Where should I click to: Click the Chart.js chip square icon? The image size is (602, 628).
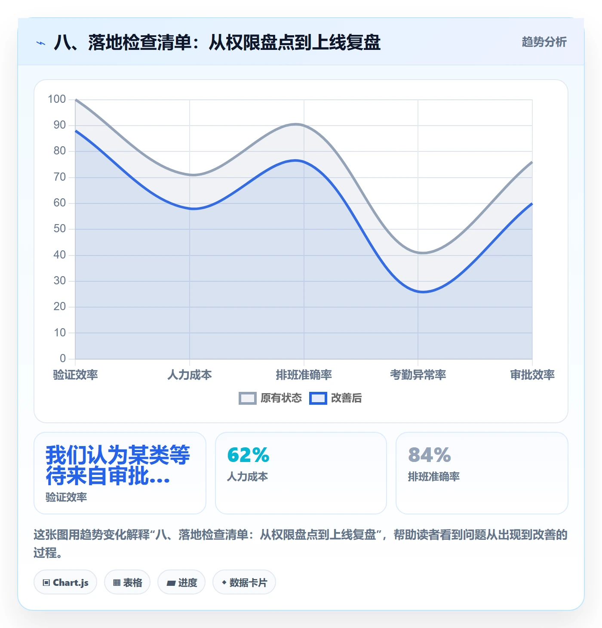click(x=46, y=583)
